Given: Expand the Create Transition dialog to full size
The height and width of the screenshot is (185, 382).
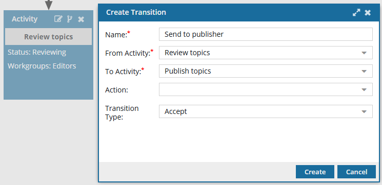Looking at the screenshot, I should coord(356,12).
